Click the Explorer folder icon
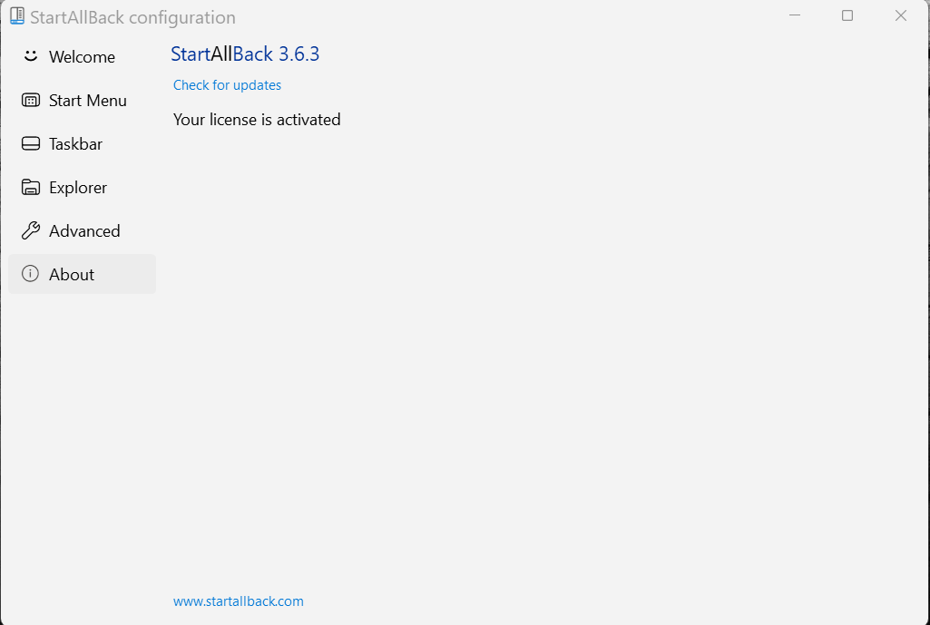Image resolution: width=930 pixels, height=625 pixels. tap(30, 188)
